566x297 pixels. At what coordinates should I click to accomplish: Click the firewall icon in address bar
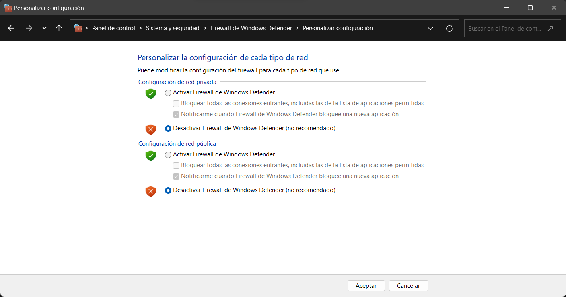pos(78,28)
